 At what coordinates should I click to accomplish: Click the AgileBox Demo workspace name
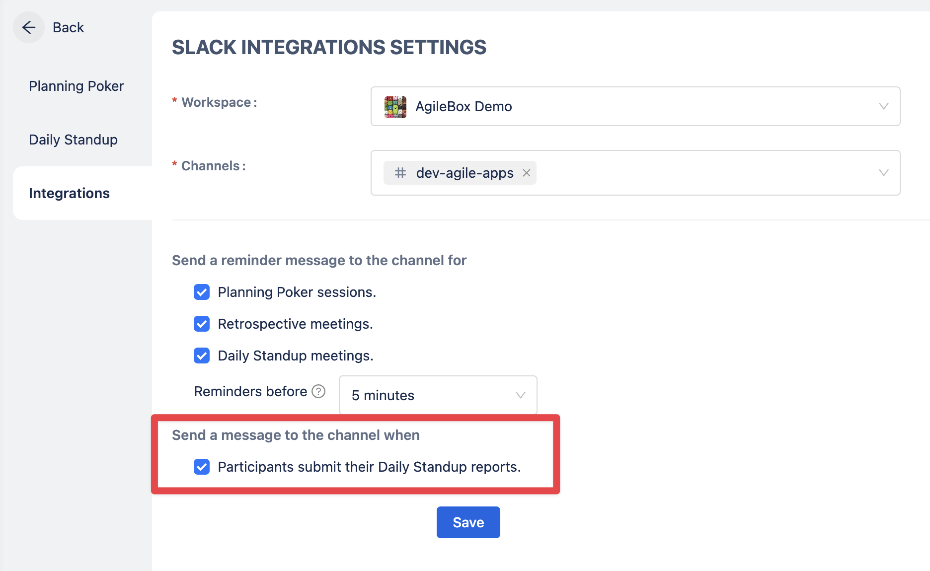tap(464, 107)
